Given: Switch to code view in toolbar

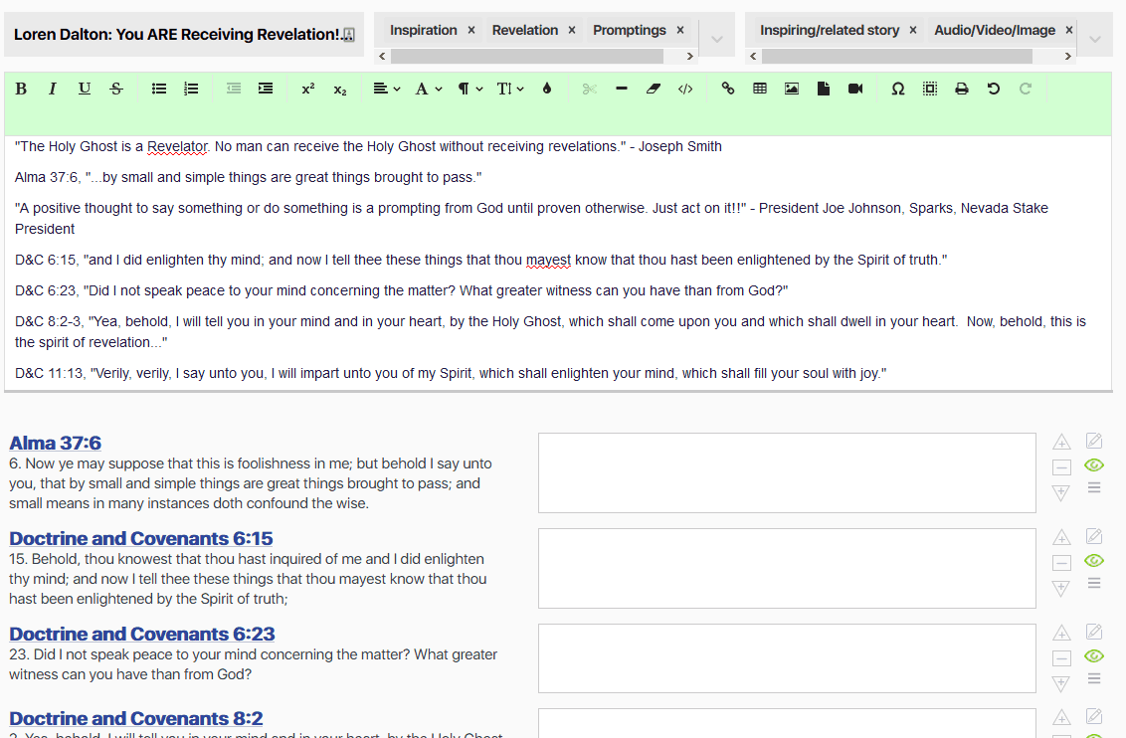Looking at the screenshot, I should click(x=685, y=89).
